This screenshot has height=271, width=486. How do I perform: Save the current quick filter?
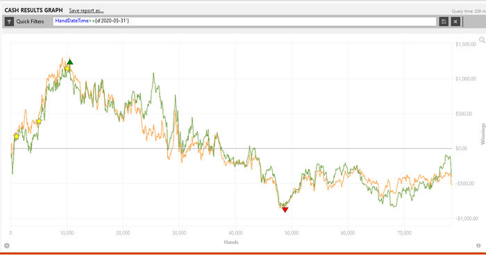[x=444, y=21]
